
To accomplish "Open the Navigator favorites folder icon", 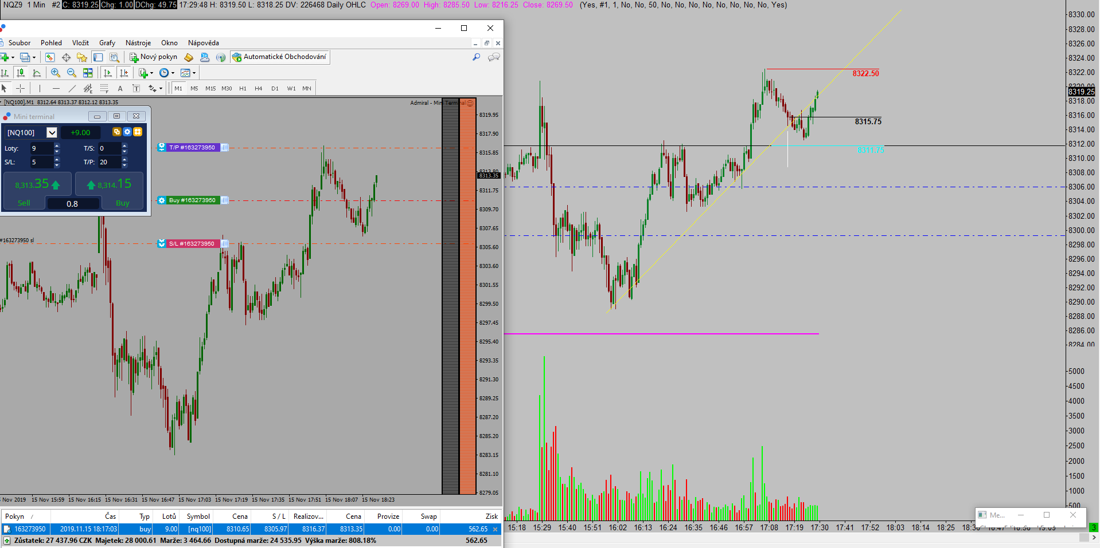I will click(82, 57).
